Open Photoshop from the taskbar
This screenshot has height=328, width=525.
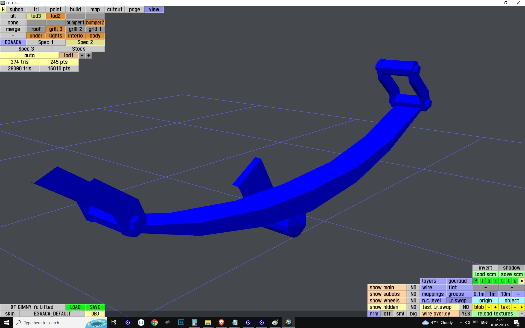click(x=181, y=323)
